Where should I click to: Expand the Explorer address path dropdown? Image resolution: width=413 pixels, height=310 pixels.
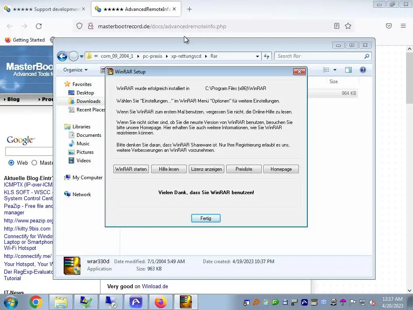click(257, 56)
